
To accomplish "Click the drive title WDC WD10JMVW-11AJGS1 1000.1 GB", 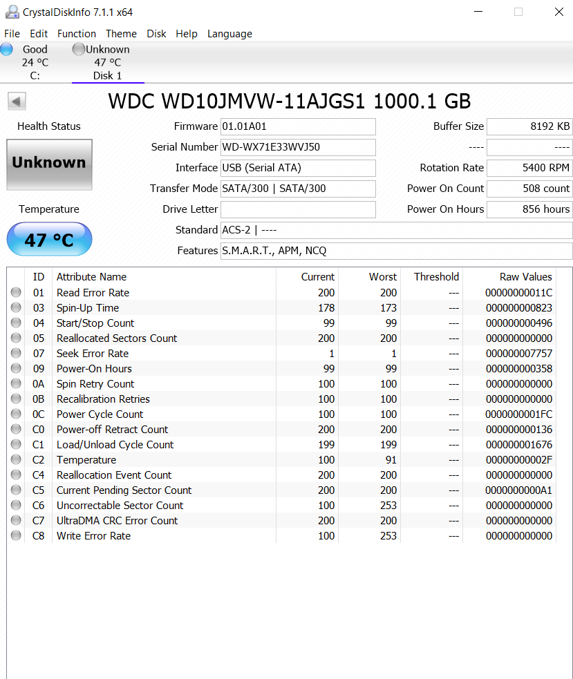I will click(289, 102).
